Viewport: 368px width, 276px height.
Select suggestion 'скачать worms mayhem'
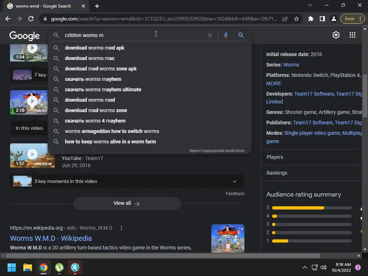pos(149,79)
